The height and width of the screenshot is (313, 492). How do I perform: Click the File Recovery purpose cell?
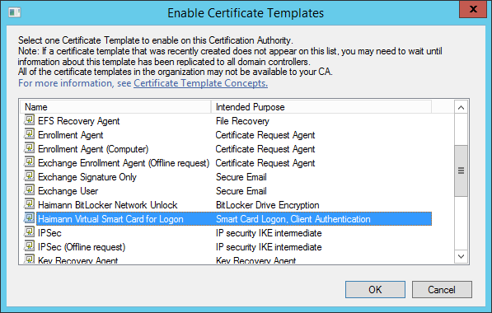(x=242, y=121)
